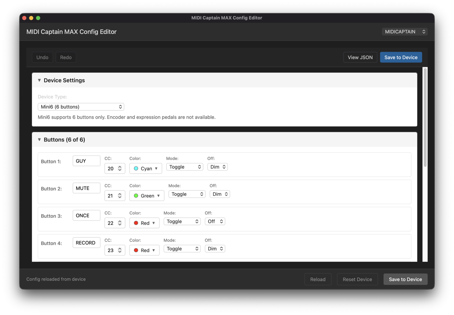
Task: Change Button 2 Off Dim dropdown
Action: coord(220,194)
